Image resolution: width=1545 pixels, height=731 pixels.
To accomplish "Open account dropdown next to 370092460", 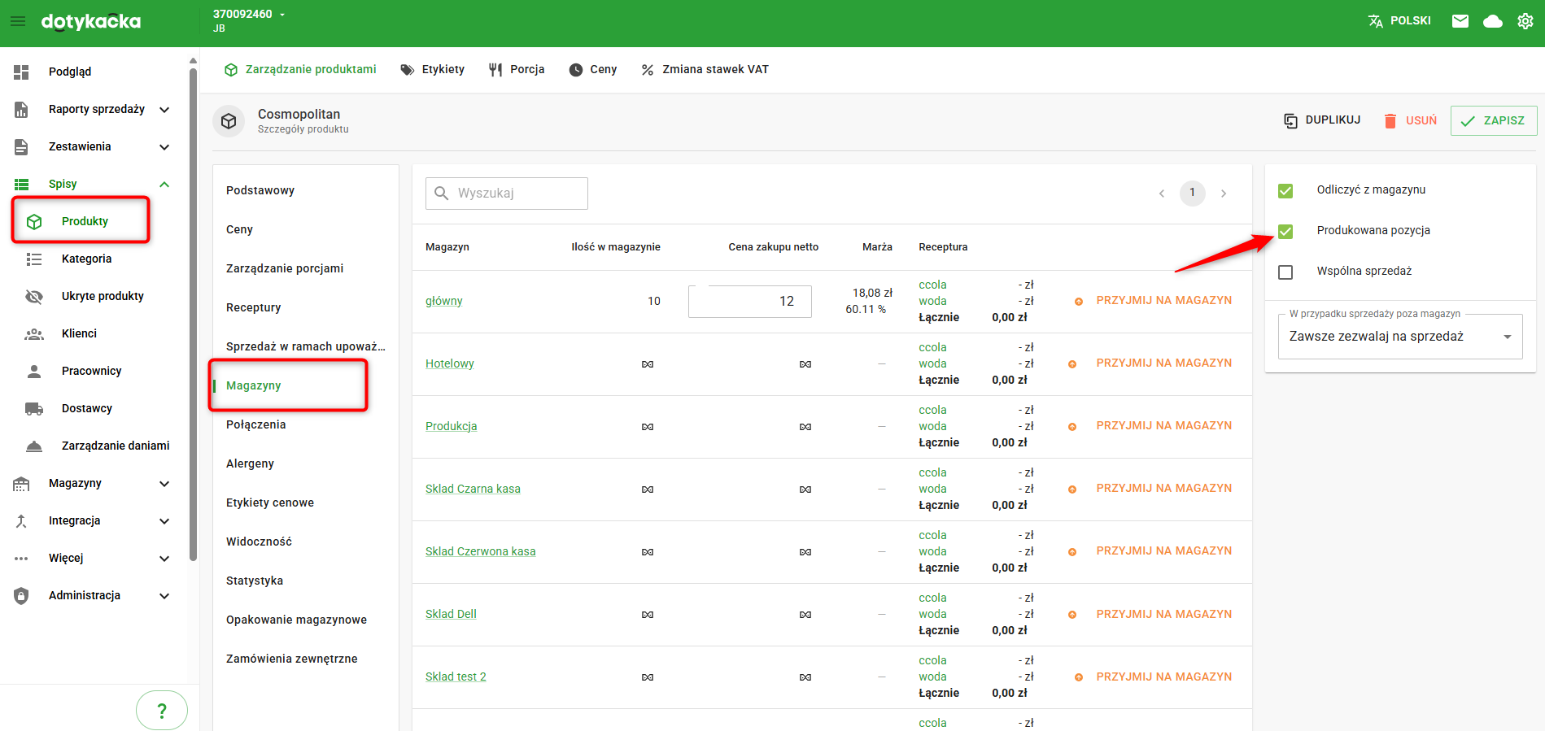I will click(282, 15).
